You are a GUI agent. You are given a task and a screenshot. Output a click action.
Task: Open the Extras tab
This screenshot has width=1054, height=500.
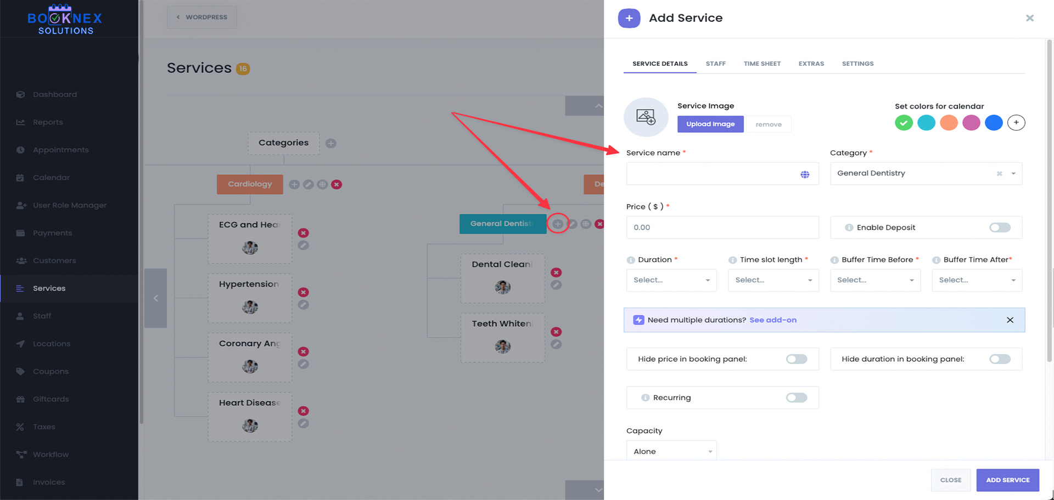point(811,64)
